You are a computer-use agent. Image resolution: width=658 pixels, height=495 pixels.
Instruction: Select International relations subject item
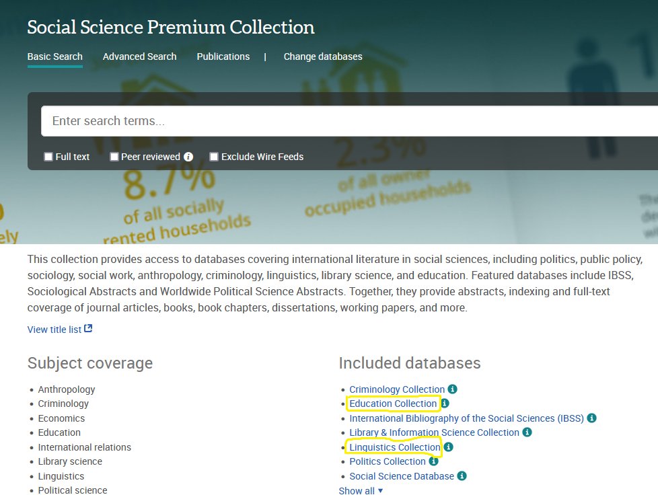84,447
